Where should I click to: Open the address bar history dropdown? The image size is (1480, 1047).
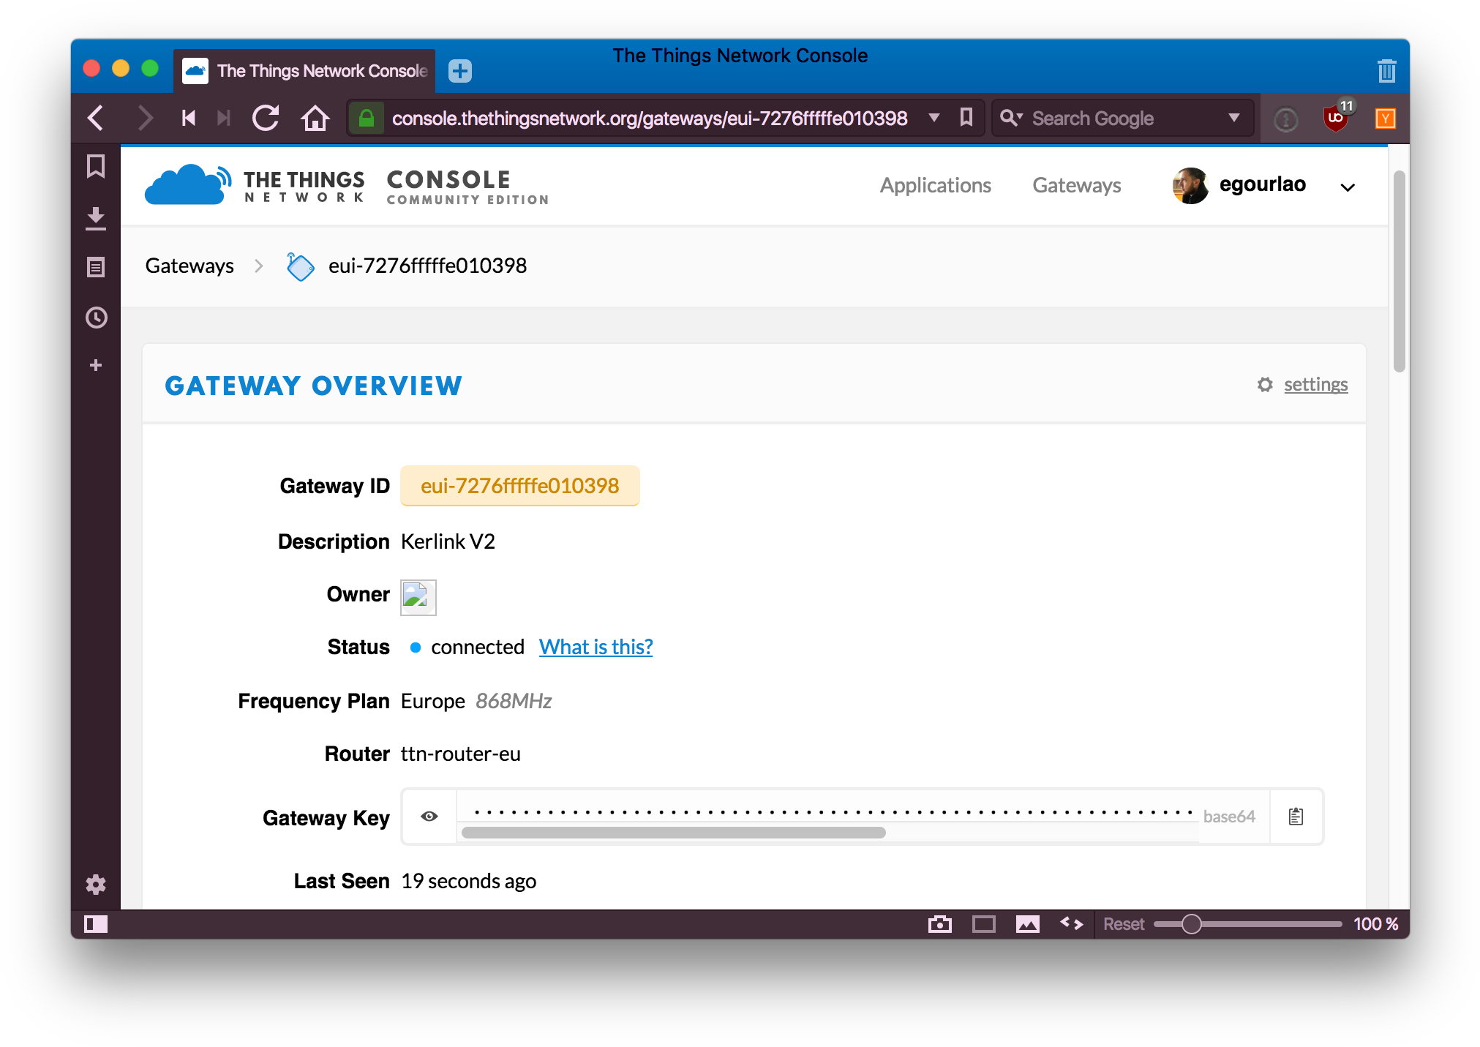pos(934,118)
